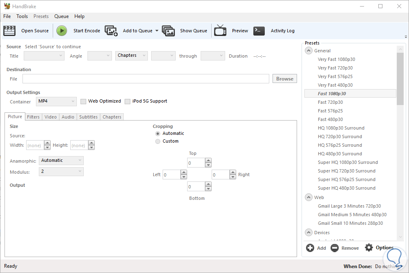The image size is (409, 273).
Task: Click the presets list scrollbar thumb
Action: click(x=400, y=78)
